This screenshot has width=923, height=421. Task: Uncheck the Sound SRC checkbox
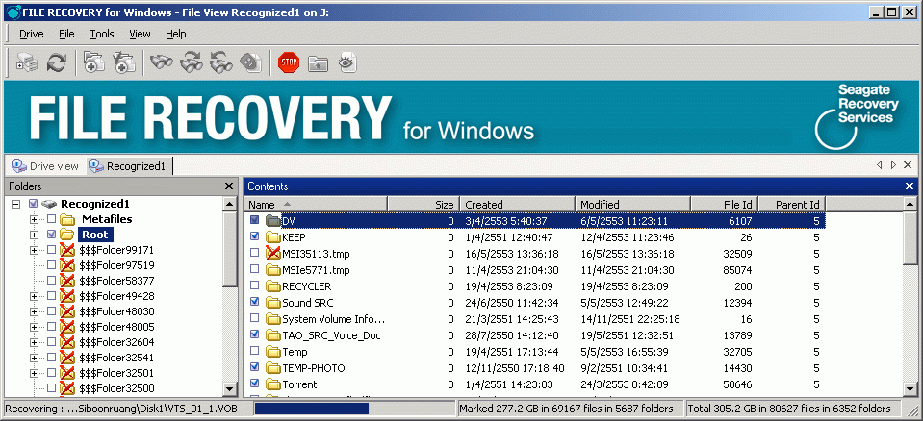coord(254,302)
